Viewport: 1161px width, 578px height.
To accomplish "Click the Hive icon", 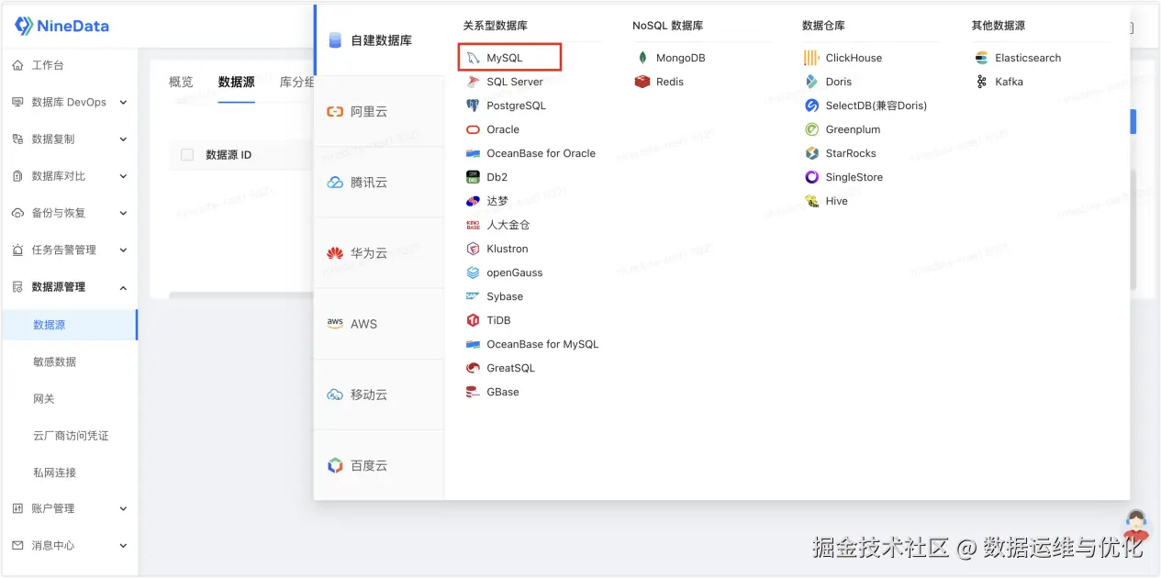I will coord(811,201).
